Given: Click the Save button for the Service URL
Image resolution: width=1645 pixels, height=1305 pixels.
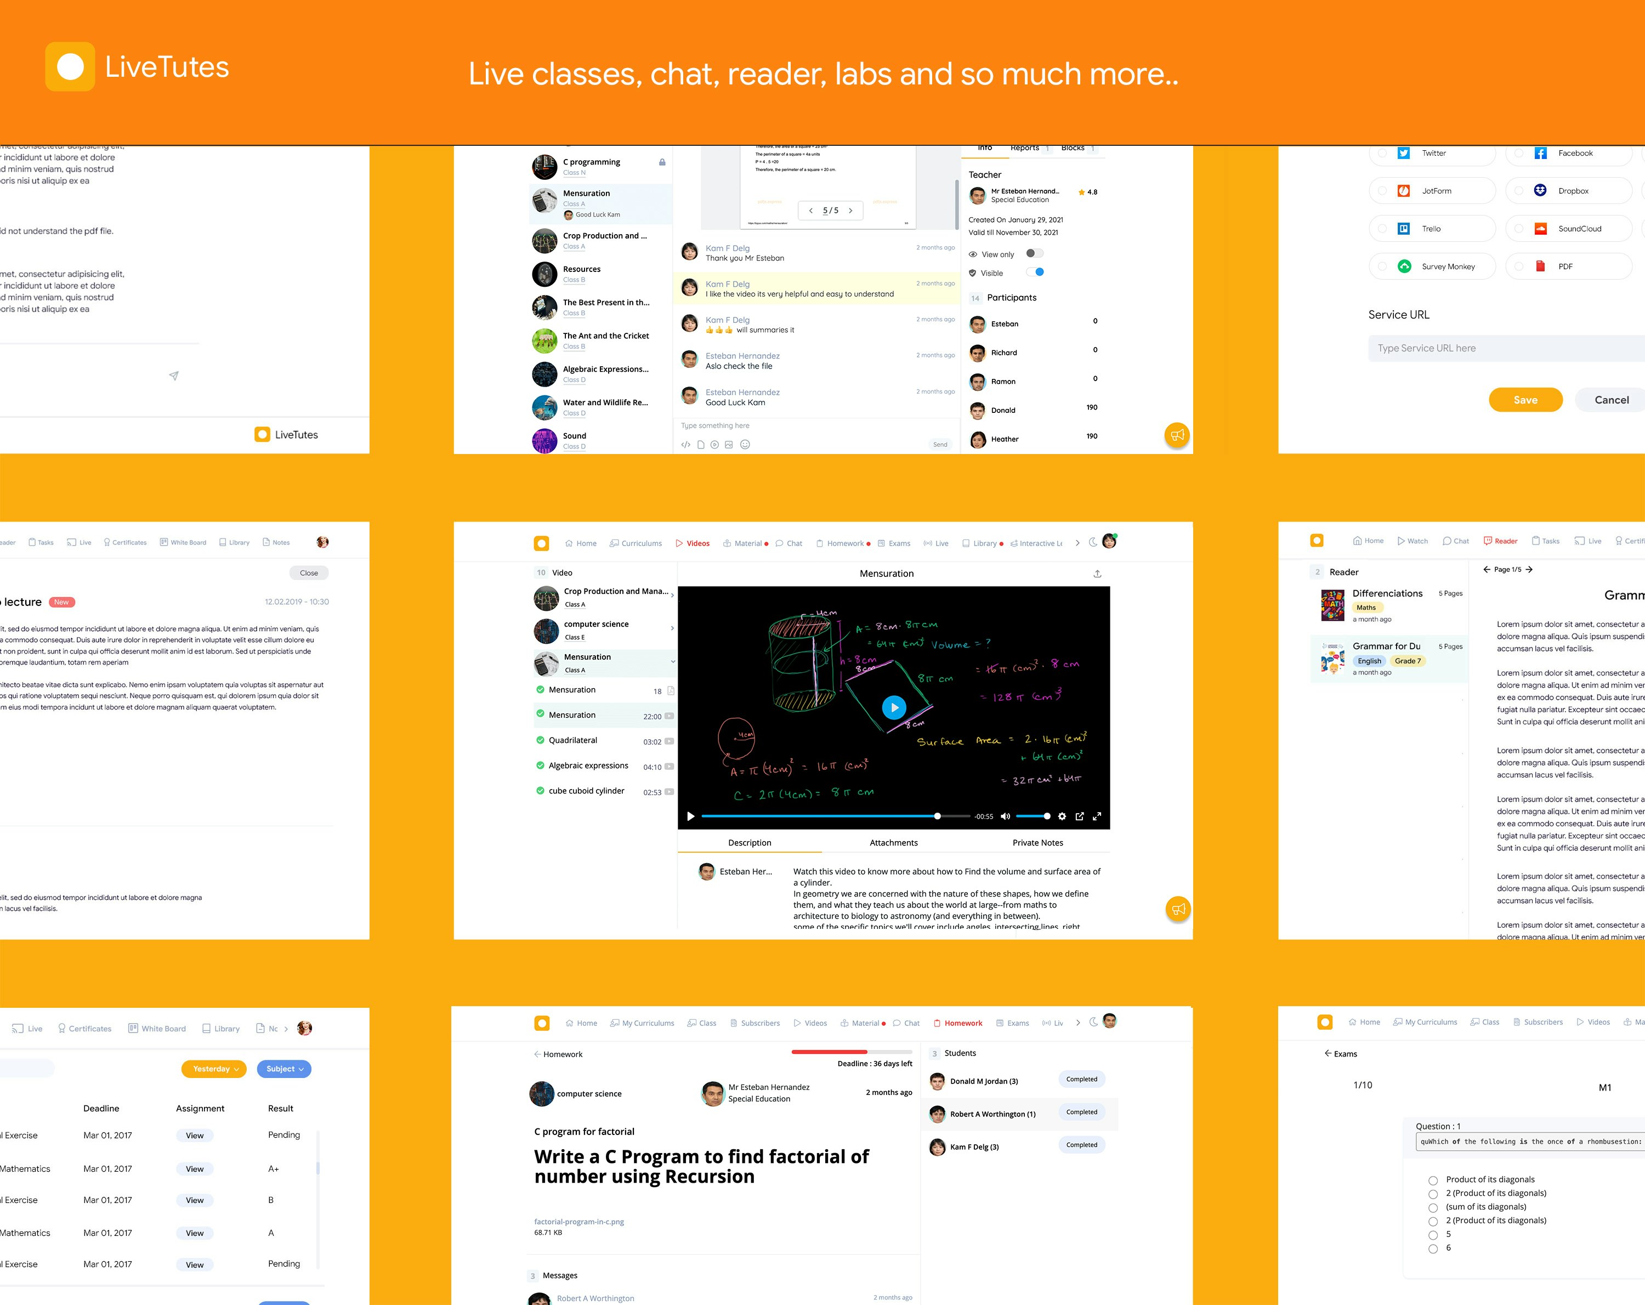Looking at the screenshot, I should point(1525,399).
